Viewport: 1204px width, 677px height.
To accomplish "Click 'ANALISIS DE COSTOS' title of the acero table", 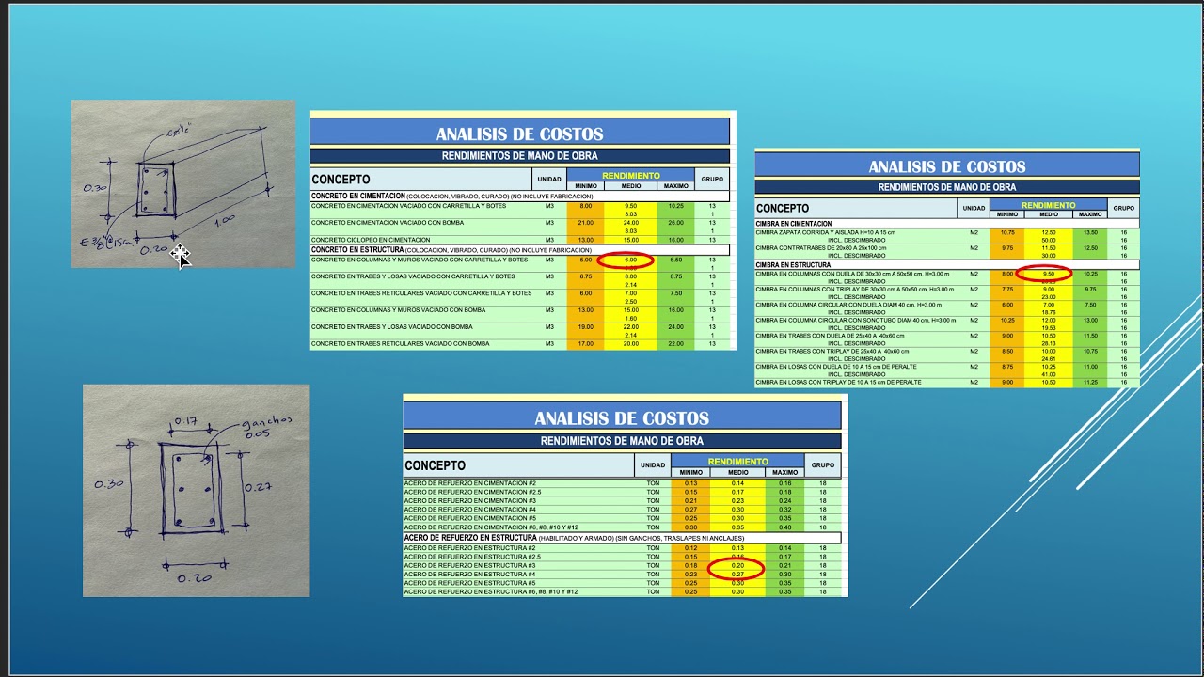I will 622,418.
